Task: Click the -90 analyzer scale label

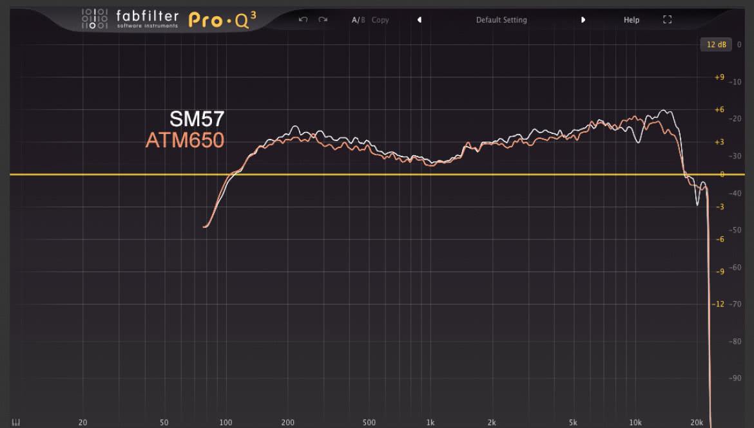Action: tap(735, 378)
